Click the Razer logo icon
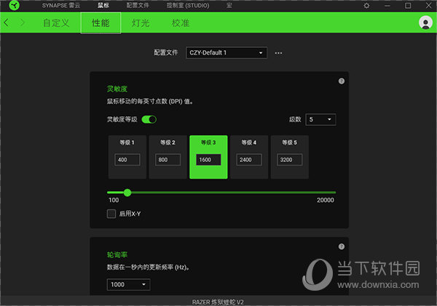This screenshot has height=306, width=437. coord(15,5)
